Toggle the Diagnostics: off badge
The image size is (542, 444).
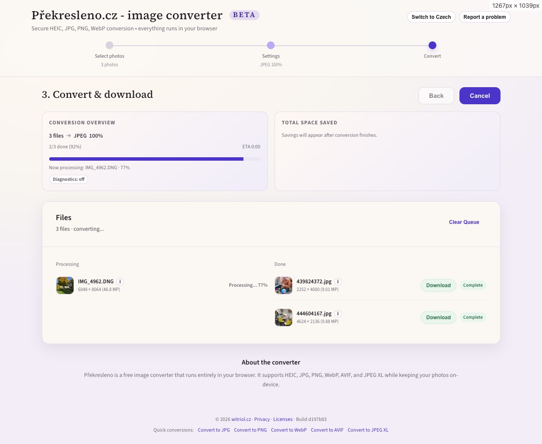(68, 179)
